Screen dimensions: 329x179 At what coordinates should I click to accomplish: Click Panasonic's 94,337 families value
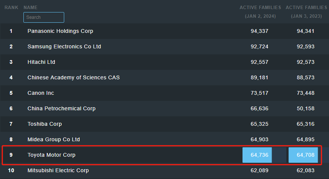(259, 31)
